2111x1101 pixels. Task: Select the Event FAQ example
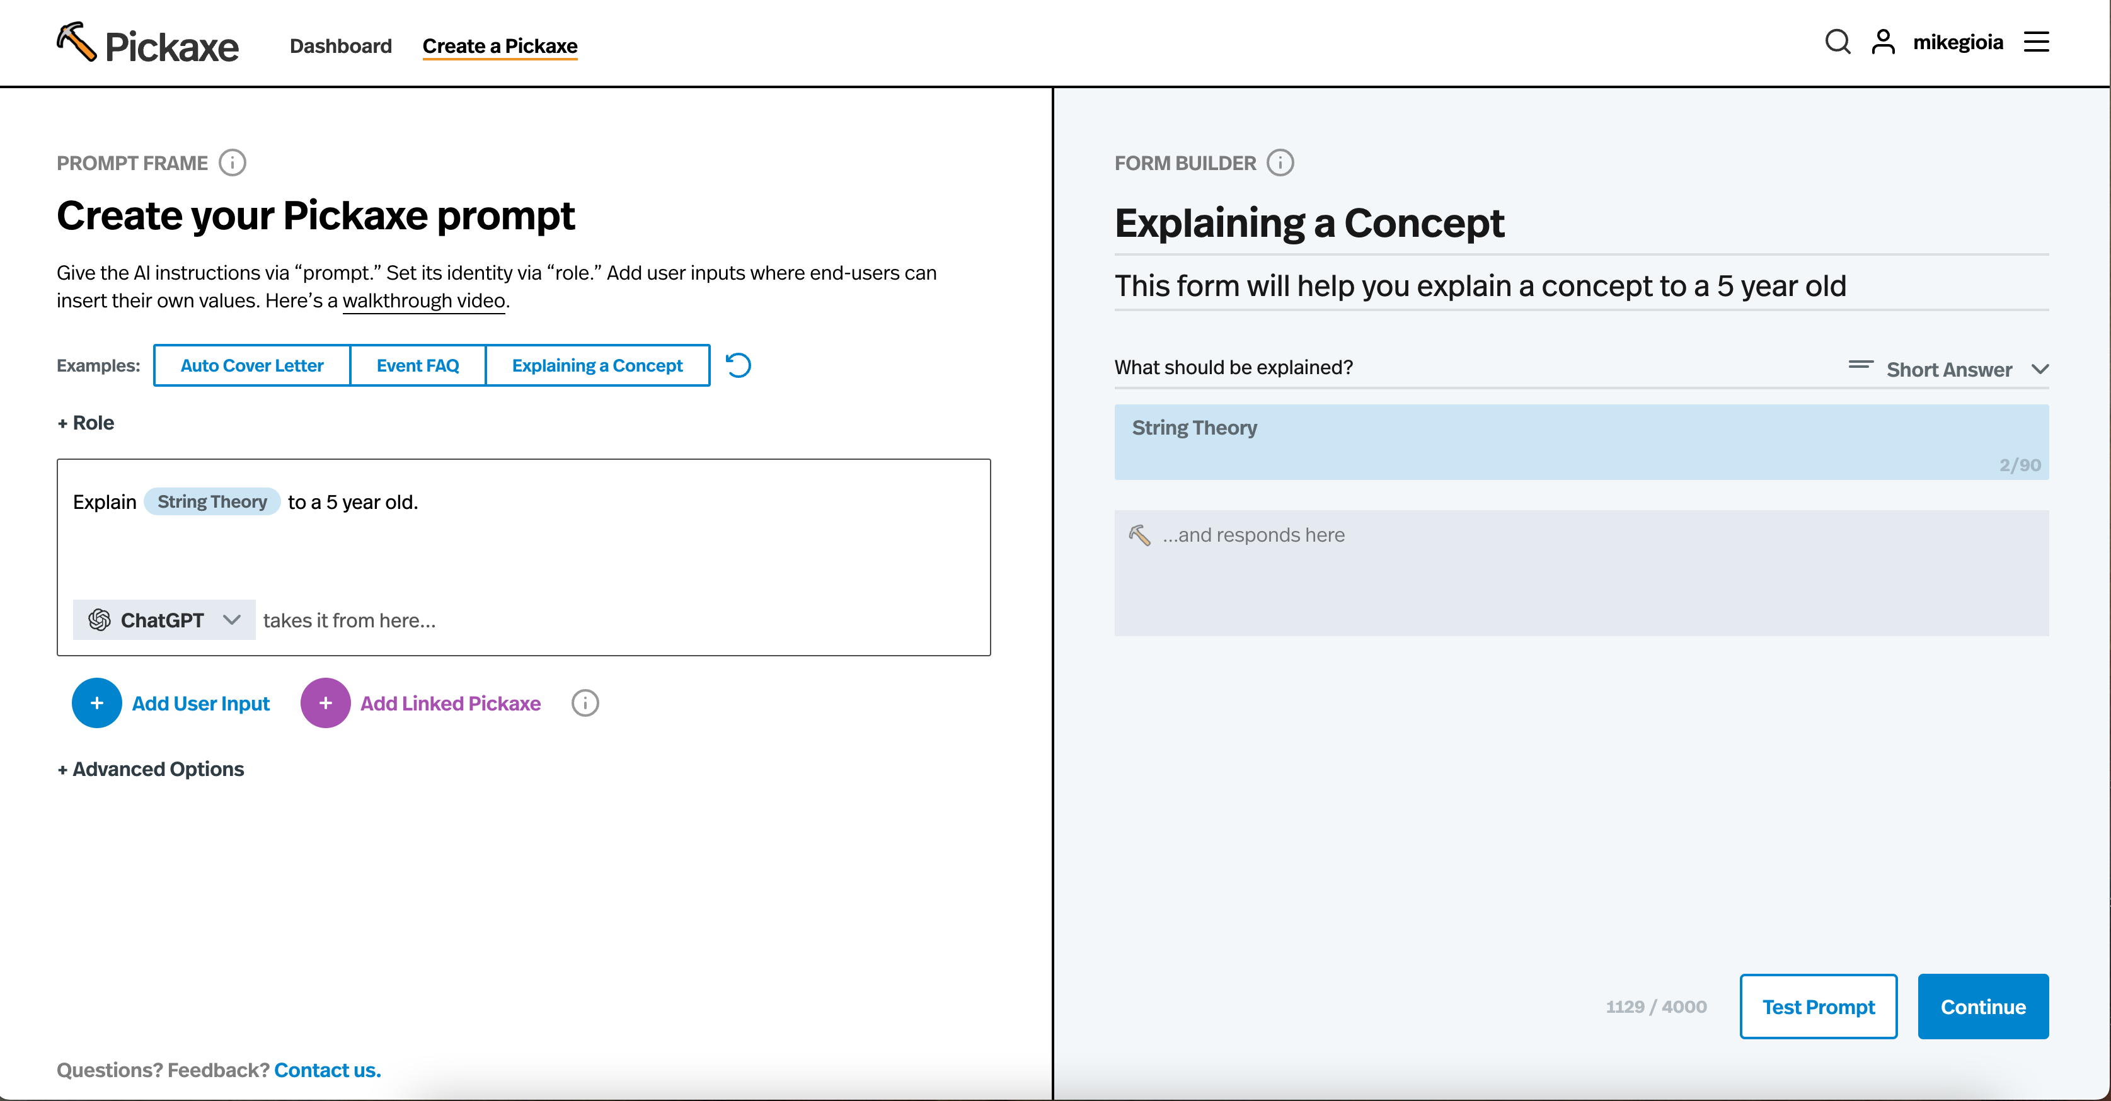(x=418, y=365)
